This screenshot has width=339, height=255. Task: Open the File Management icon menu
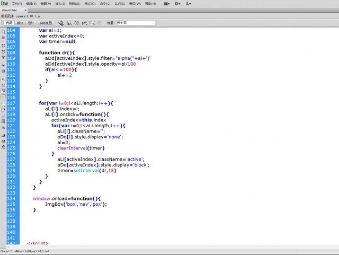(x=77, y=23)
